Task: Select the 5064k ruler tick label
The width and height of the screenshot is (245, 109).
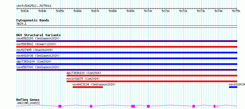Action: [42, 11]
